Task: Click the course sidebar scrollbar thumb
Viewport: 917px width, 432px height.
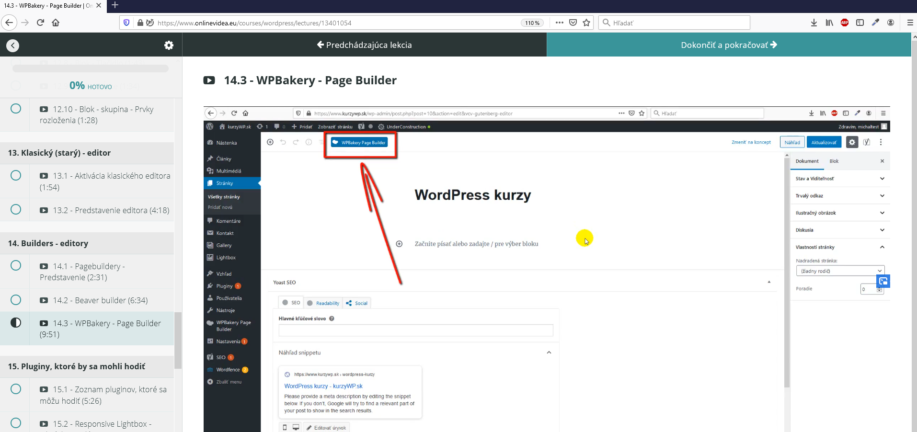Action: tap(178, 340)
